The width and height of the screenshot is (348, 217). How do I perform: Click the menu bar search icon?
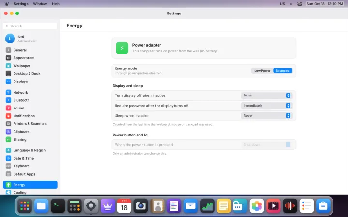click(291, 4)
